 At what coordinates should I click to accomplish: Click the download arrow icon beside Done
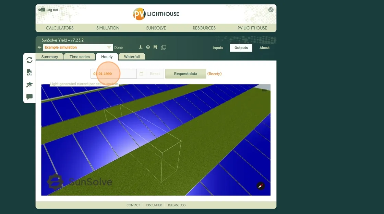[141, 48]
